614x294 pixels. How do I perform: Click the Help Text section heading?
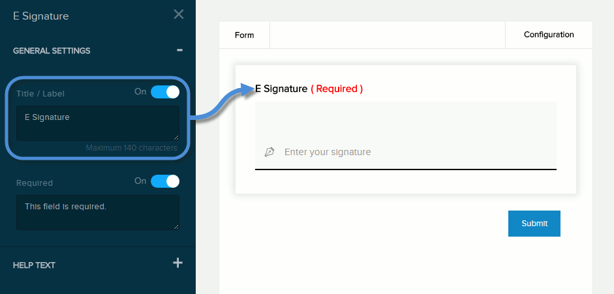[34, 265]
